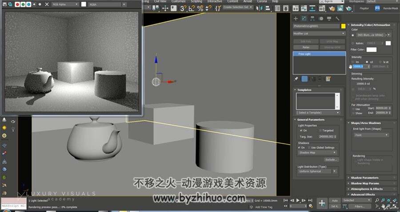Open the Corona menu
Viewport: 400px width, 212px height.
pyautogui.click(x=262, y=1)
